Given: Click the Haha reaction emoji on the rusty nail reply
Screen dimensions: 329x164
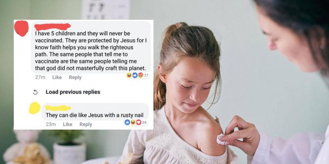Looking at the screenshot, I should point(133,122).
